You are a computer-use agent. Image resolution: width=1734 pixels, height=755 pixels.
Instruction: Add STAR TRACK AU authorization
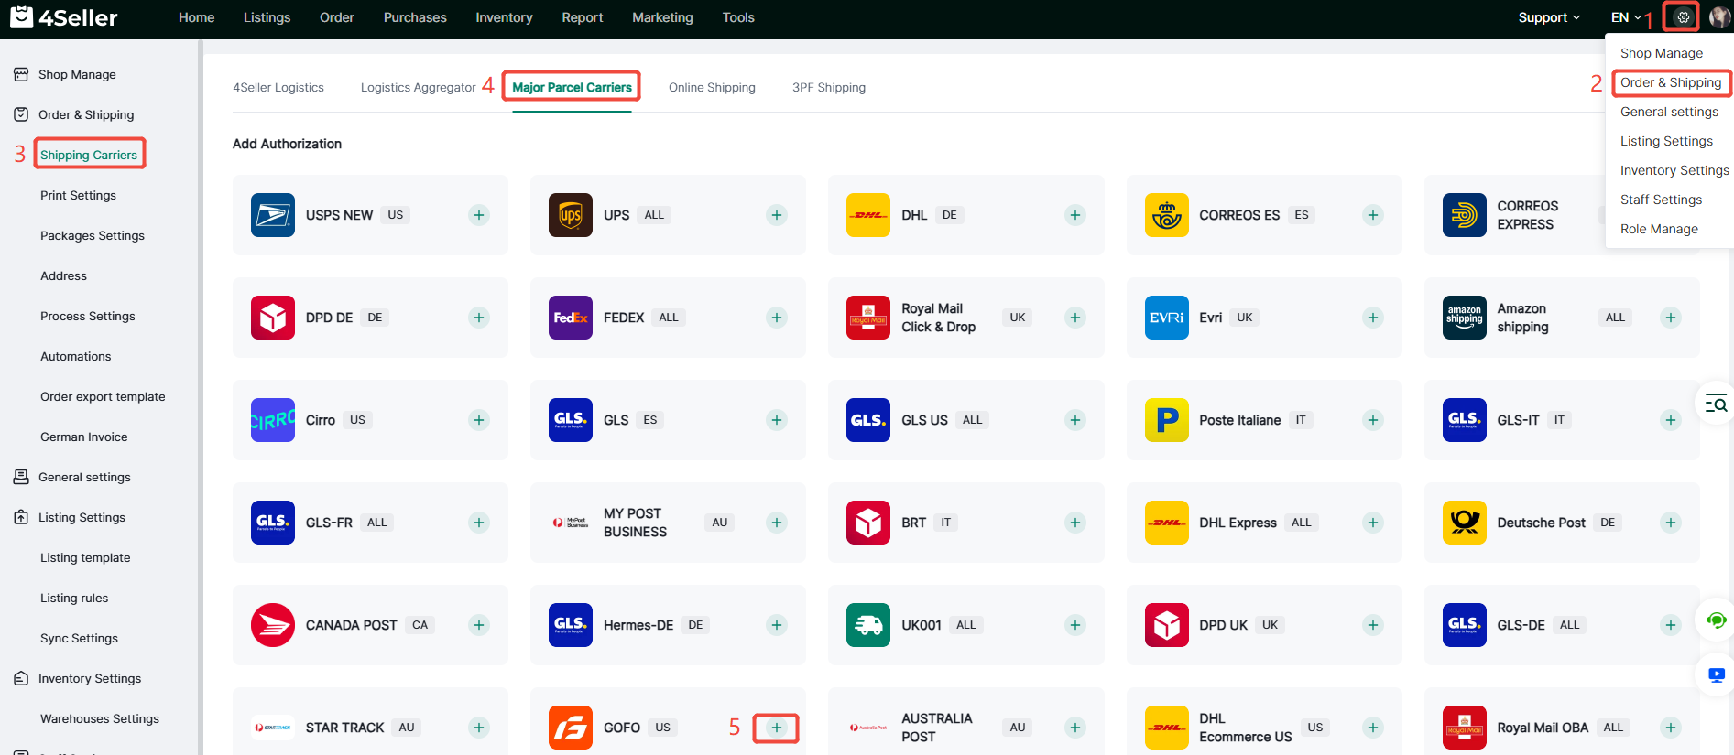coord(479,728)
